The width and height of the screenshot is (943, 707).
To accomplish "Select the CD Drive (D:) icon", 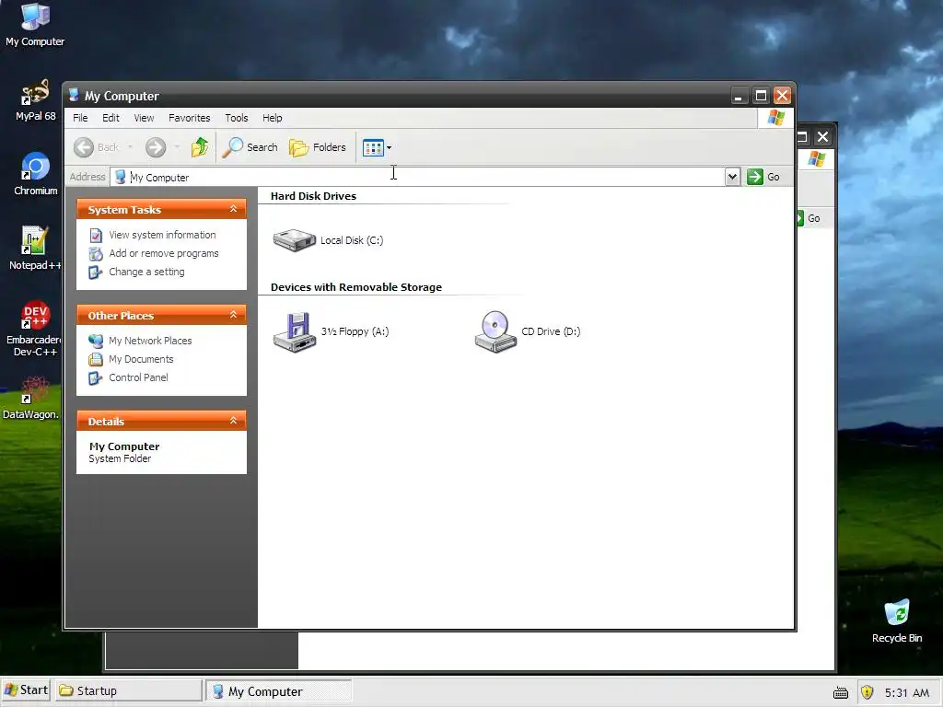I will (495, 331).
